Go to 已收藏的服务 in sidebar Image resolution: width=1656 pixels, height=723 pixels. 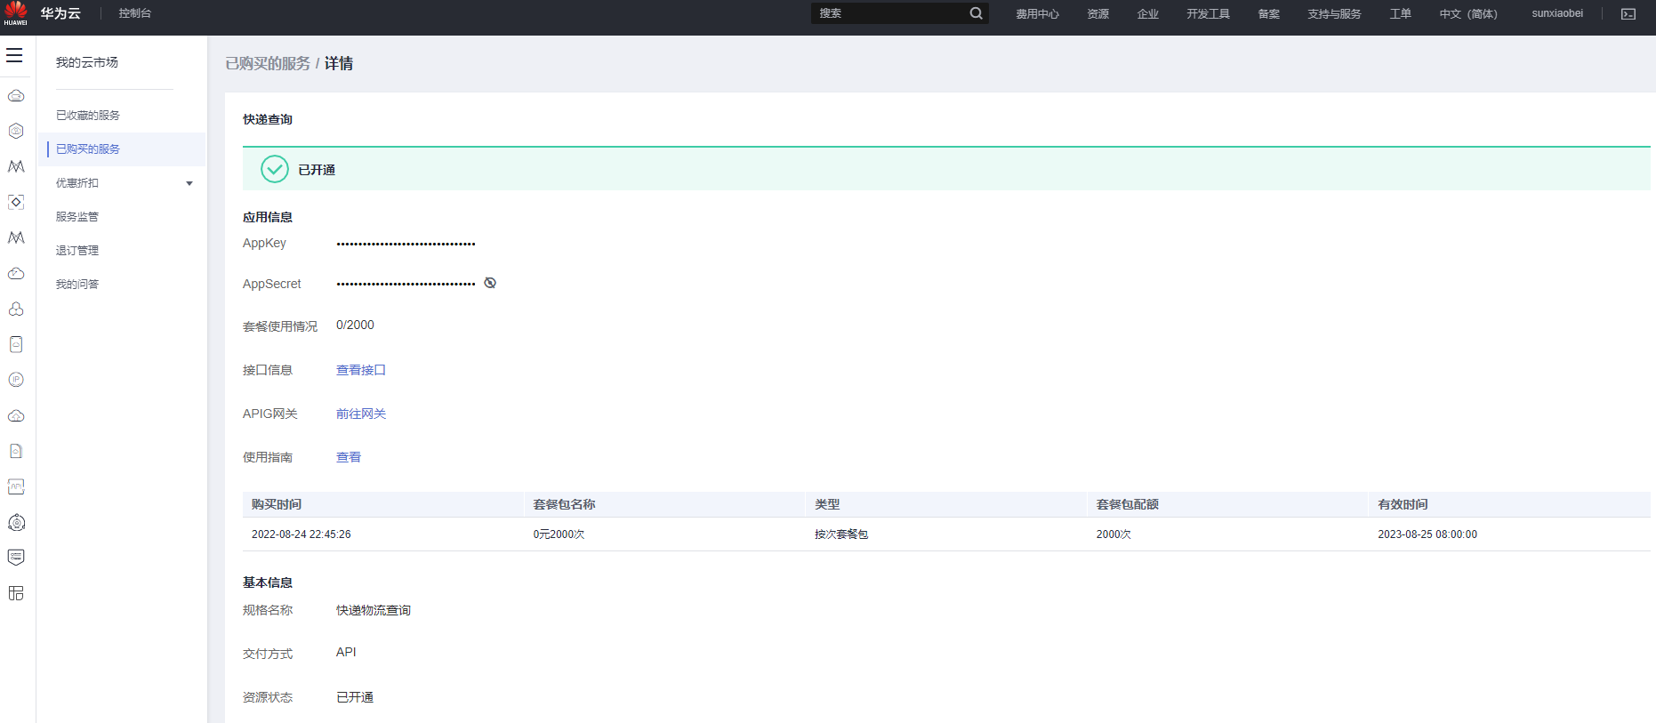[88, 116]
